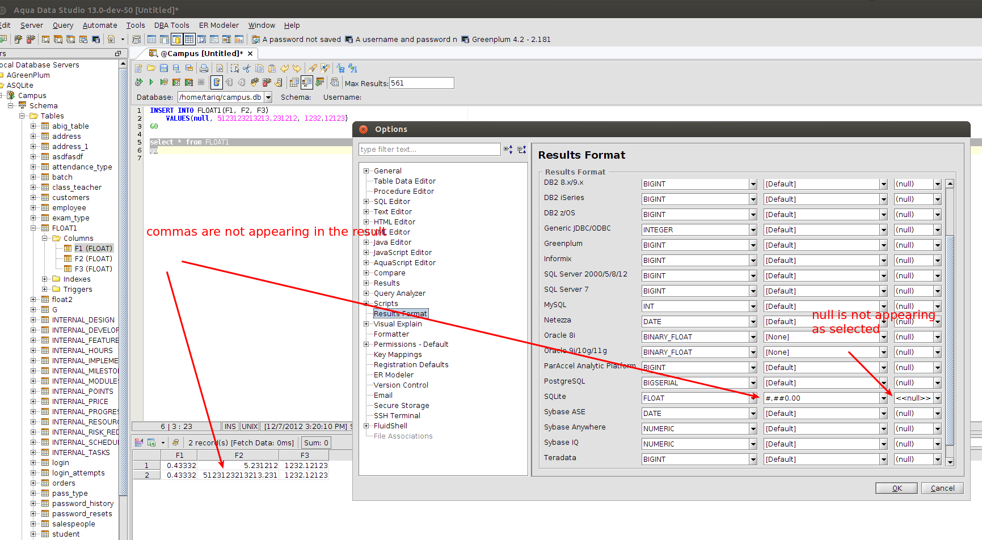Open the PostgreSQL BIGSERIAL type dropdown
The height and width of the screenshot is (540, 982).
(x=753, y=383)
